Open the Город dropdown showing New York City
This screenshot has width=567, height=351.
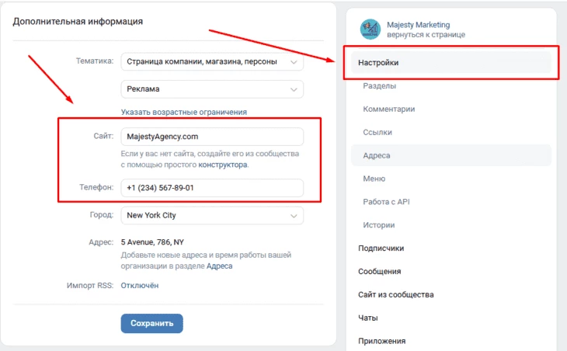(x=212, y=215)
